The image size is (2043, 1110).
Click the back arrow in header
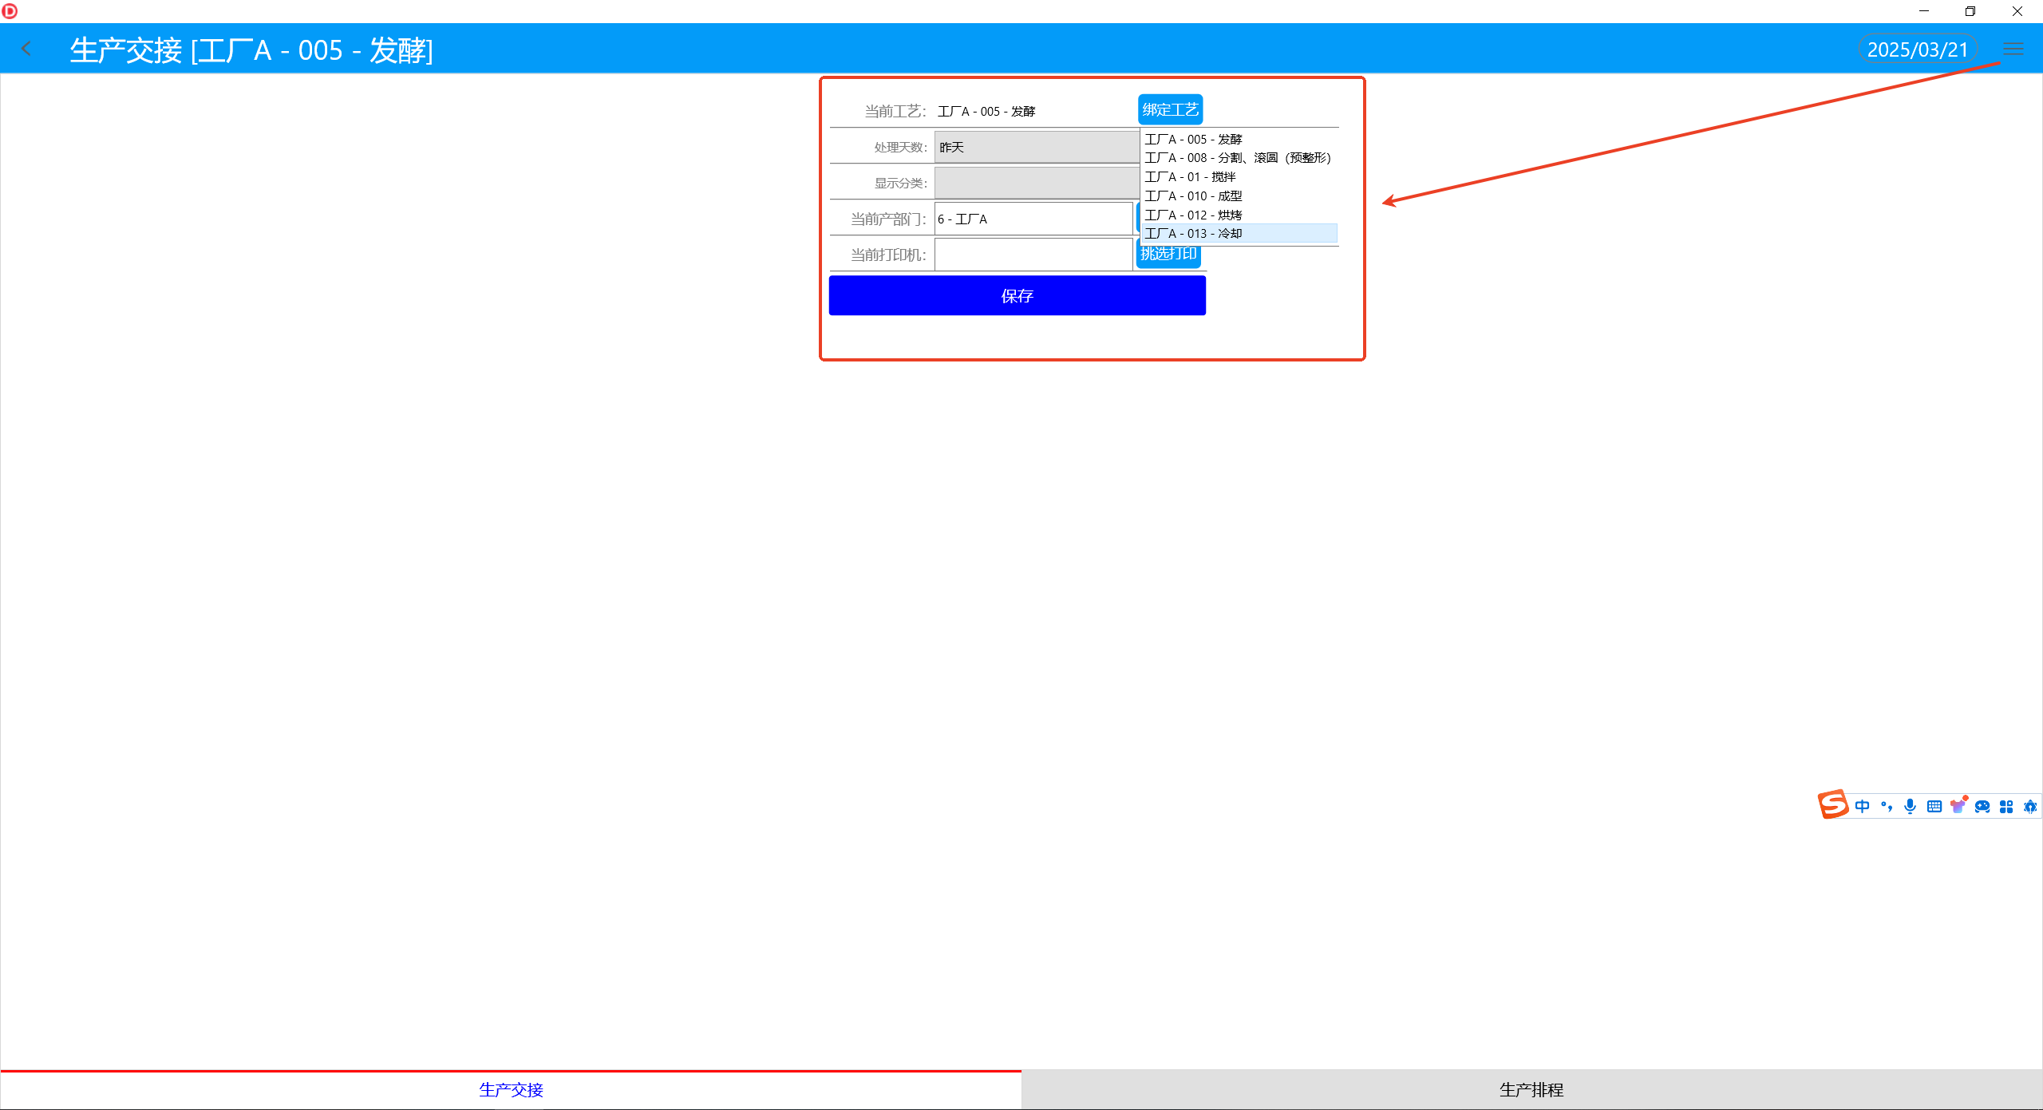(26, 49)
